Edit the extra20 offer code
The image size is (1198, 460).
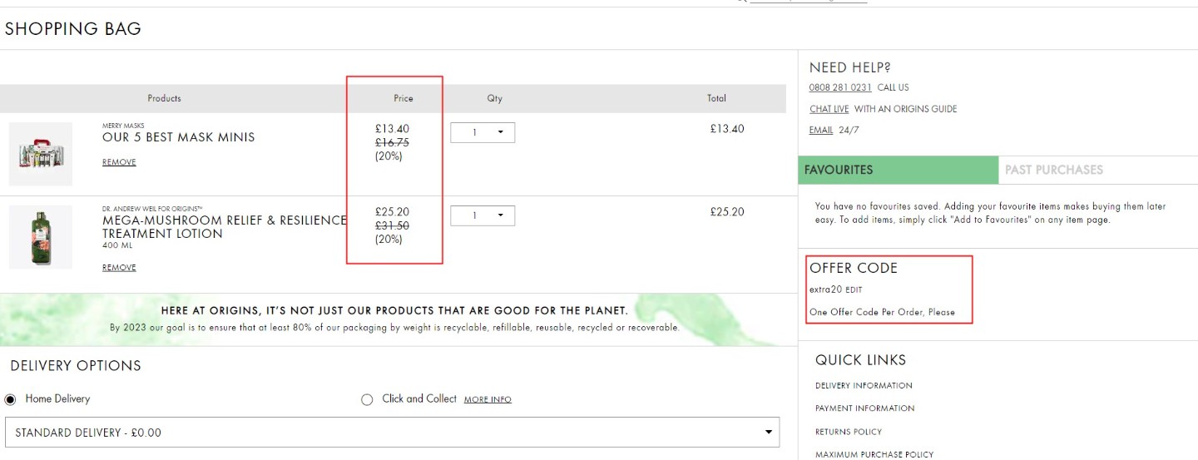(854, 290)
